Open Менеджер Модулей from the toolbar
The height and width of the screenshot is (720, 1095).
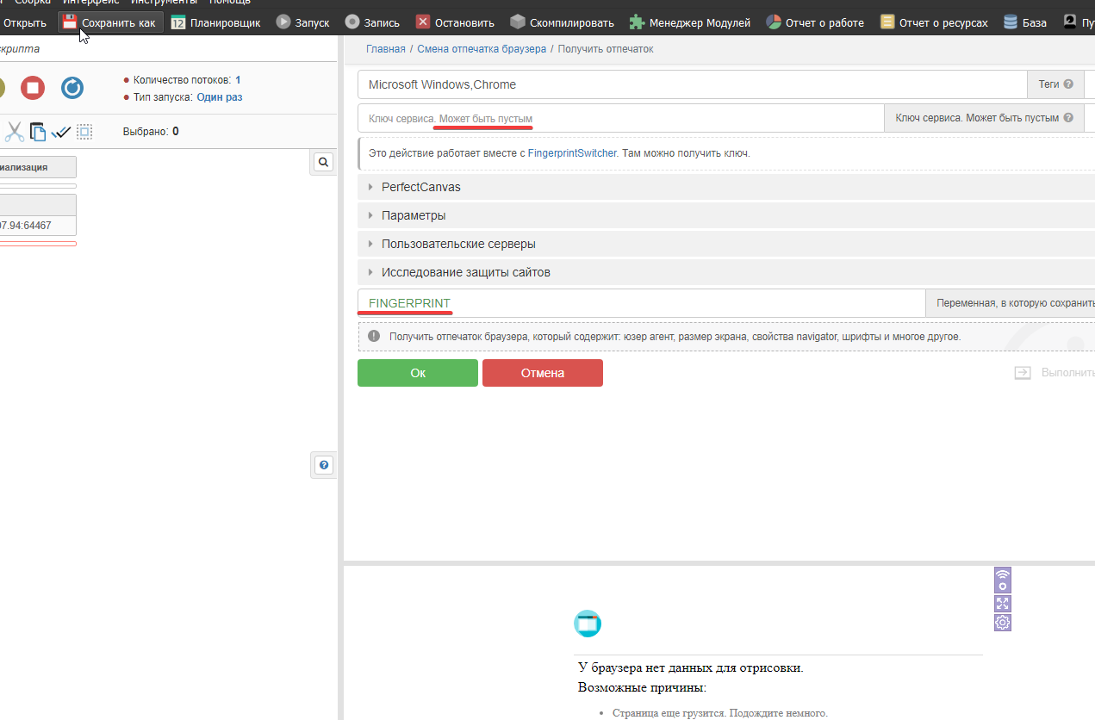coord(690,22)
